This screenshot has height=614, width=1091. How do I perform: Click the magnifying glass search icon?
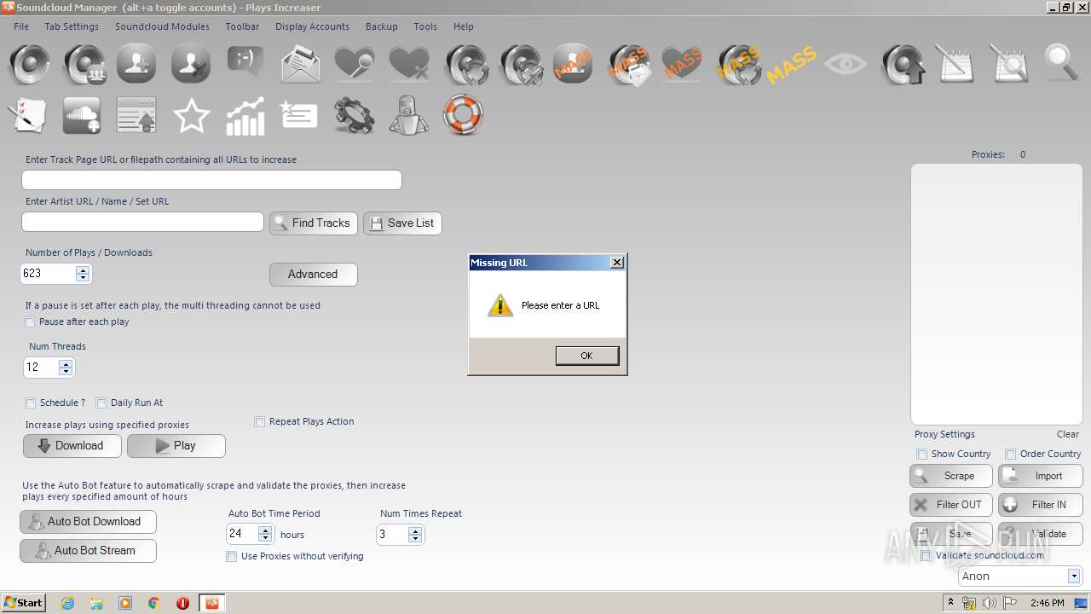(1062, 63)
